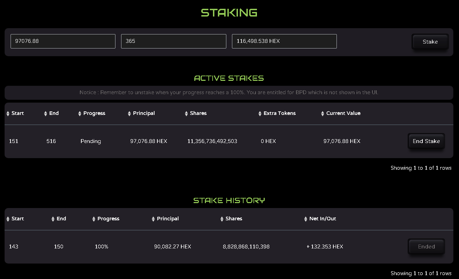Click the Extra Tokens column header
The height and width of the screenshot is (279, 459).
click(x=279, y=113)
